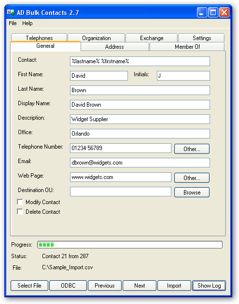Viewport: 239px width, 304px height.
Task: Enable the Modify Contact checkbox
Action: point(20,202)
